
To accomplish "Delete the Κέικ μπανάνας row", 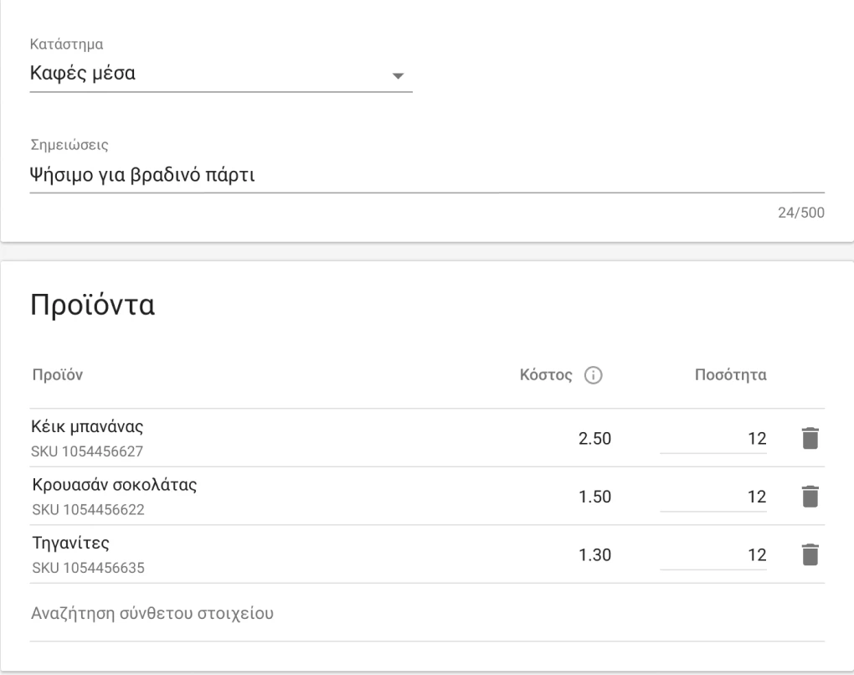I will (x=808, y=438).
